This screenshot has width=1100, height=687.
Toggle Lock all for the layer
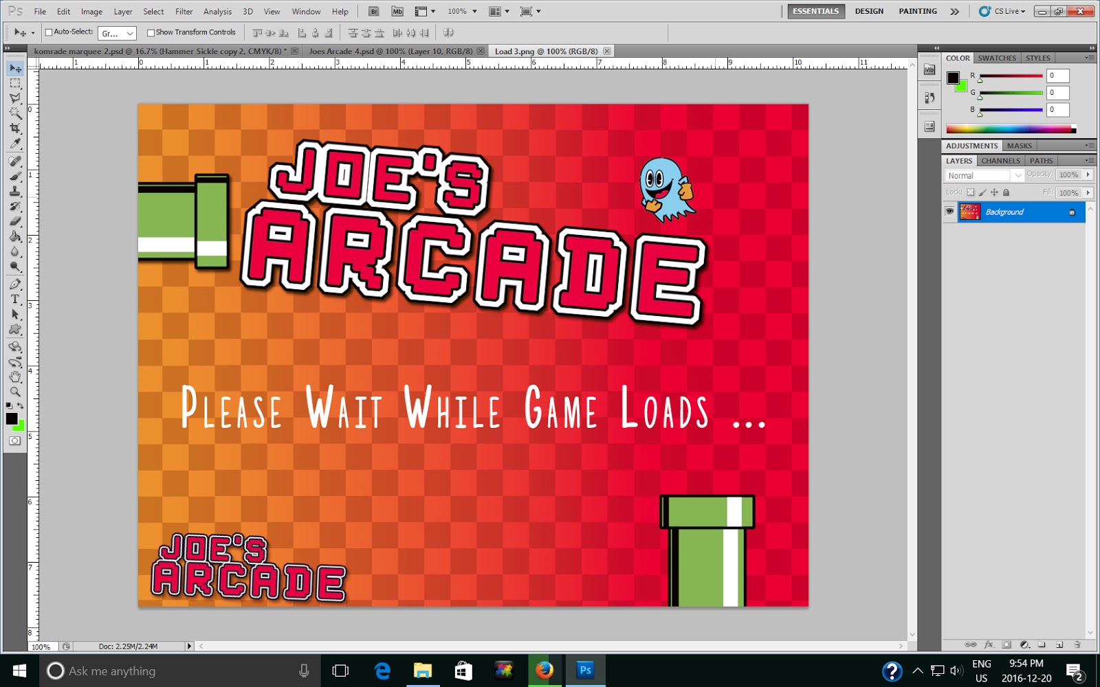click(1006, 193)
